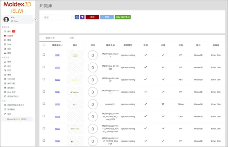
Task: Sort by the mold number column header
Action: pyautogui.click(x=57, y=45)
